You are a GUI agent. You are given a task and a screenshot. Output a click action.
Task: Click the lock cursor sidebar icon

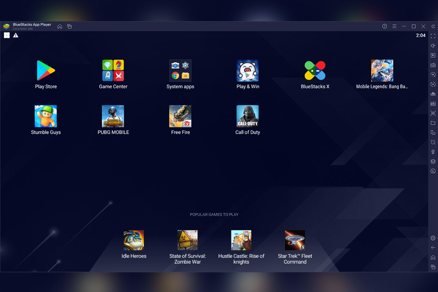[433, 55]
